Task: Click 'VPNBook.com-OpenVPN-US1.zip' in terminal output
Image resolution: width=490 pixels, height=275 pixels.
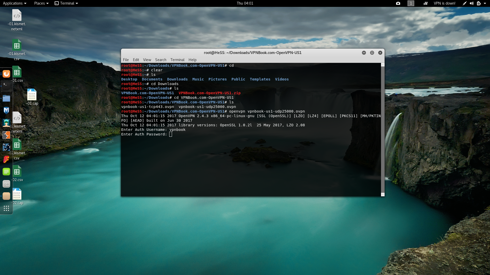Action: [210, 93]
